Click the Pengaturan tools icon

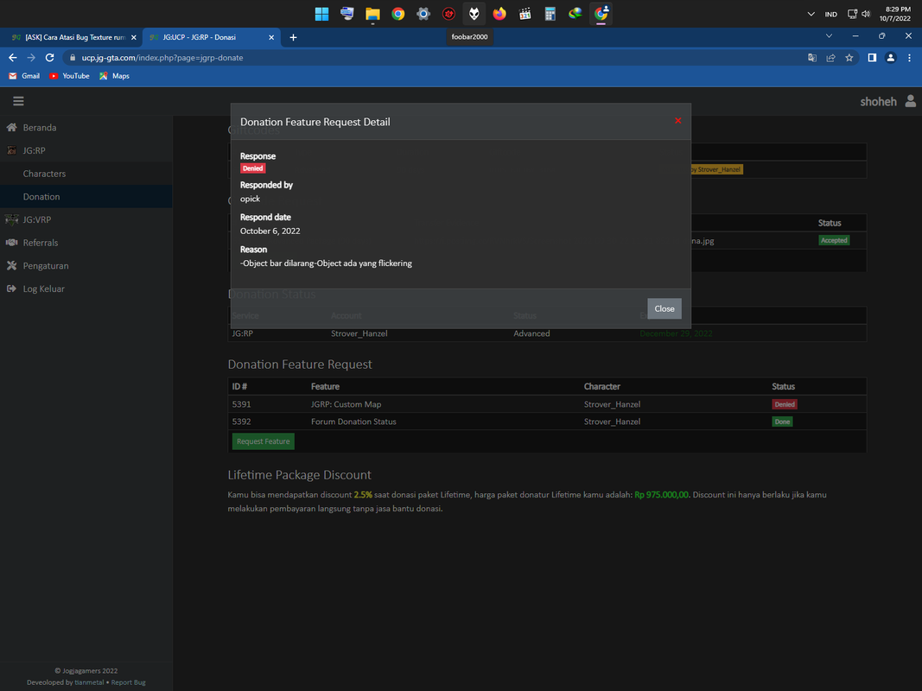(x=11, y=265)
